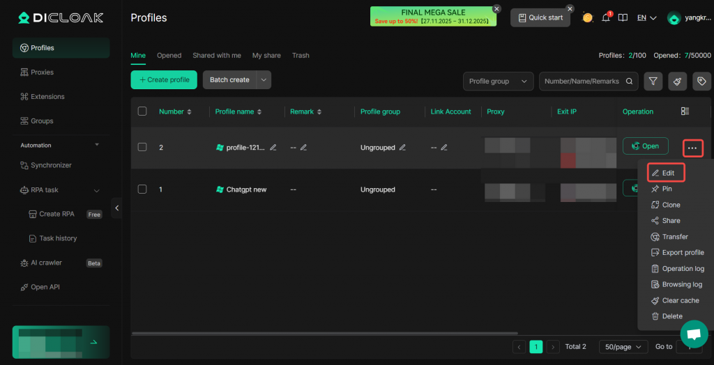Click the column settings icon
Image resolution: width=714 pixels, height=365 pixels.
(685, 111)
